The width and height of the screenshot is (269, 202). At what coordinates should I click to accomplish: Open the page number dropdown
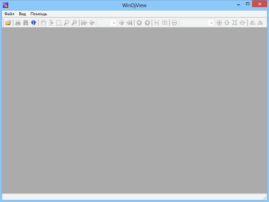pyautogui.click(x=114, y=23)
